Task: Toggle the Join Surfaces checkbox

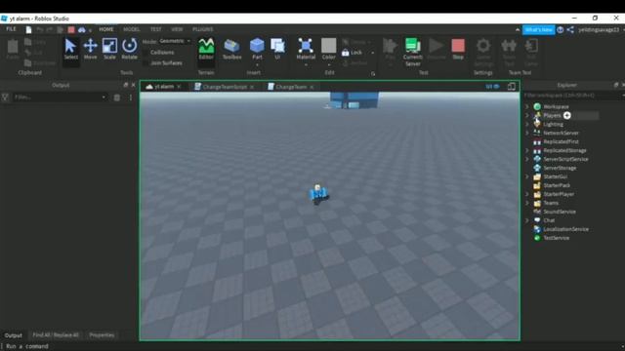Action: 146,62
